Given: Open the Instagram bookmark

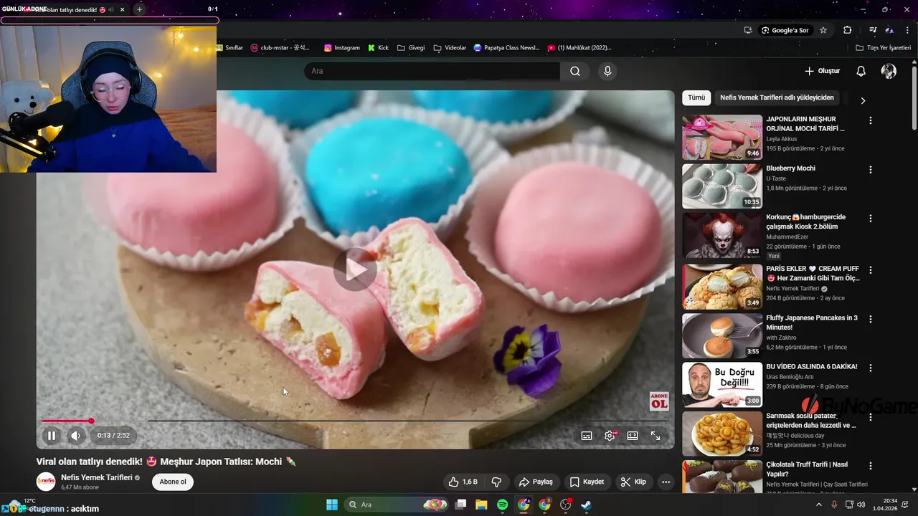Looking at the screenshot, I should click(341, 48).
